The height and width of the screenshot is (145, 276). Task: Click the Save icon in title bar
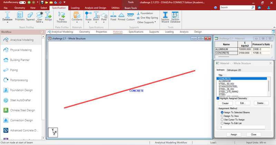point(42,2)
